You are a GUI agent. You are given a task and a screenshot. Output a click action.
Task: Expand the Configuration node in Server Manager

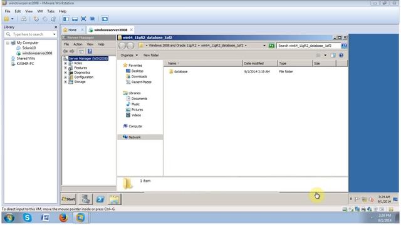pos(65,77)
